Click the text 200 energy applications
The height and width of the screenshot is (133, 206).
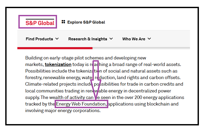point(159,97)
